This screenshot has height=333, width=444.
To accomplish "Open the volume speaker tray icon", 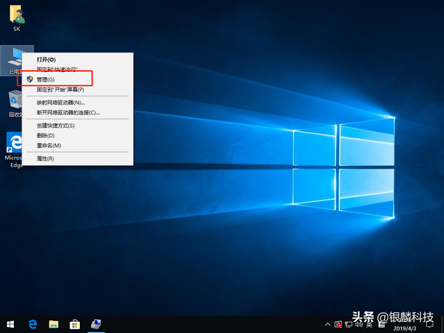I will point(359,324).
